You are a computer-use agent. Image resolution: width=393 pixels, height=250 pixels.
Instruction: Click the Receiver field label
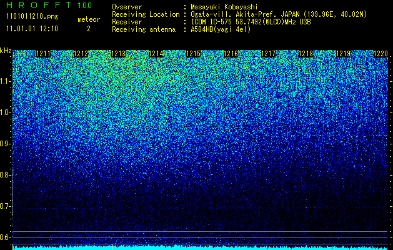click(x=127, y=22)
